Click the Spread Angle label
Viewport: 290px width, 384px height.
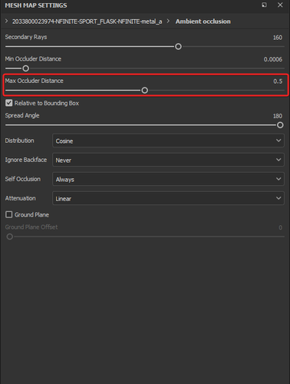tap(22, 115)
